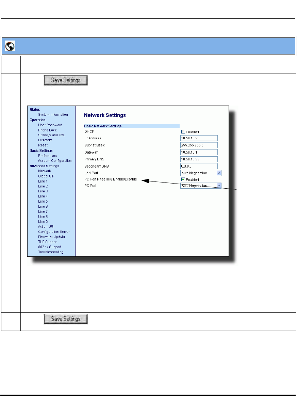Open Directory in the sidebar
This screenshot has height=396, width=297.
(45, 140)
